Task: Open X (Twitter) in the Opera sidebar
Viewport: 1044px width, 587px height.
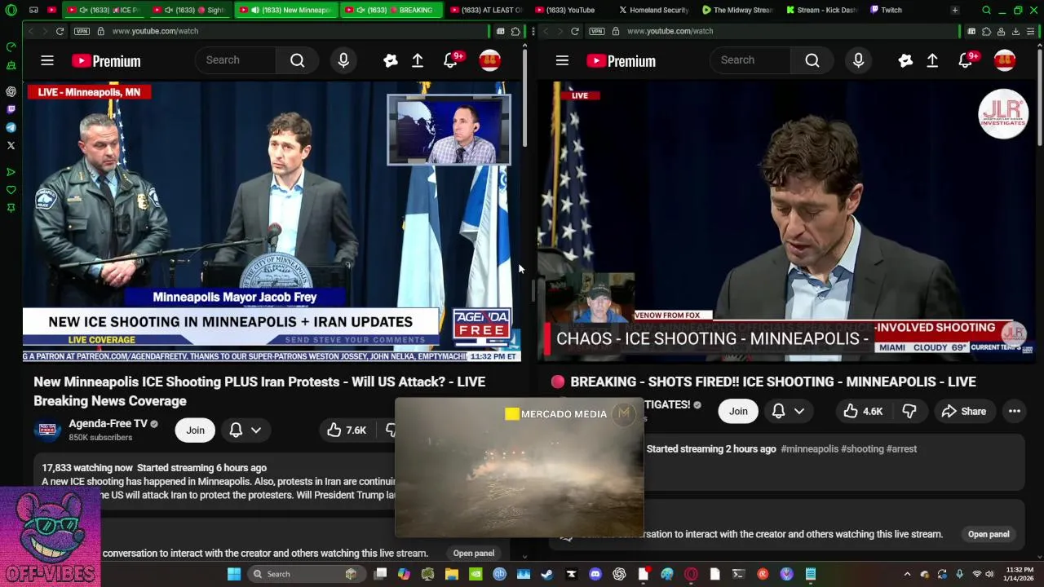Action: click(x=11, y=145)
